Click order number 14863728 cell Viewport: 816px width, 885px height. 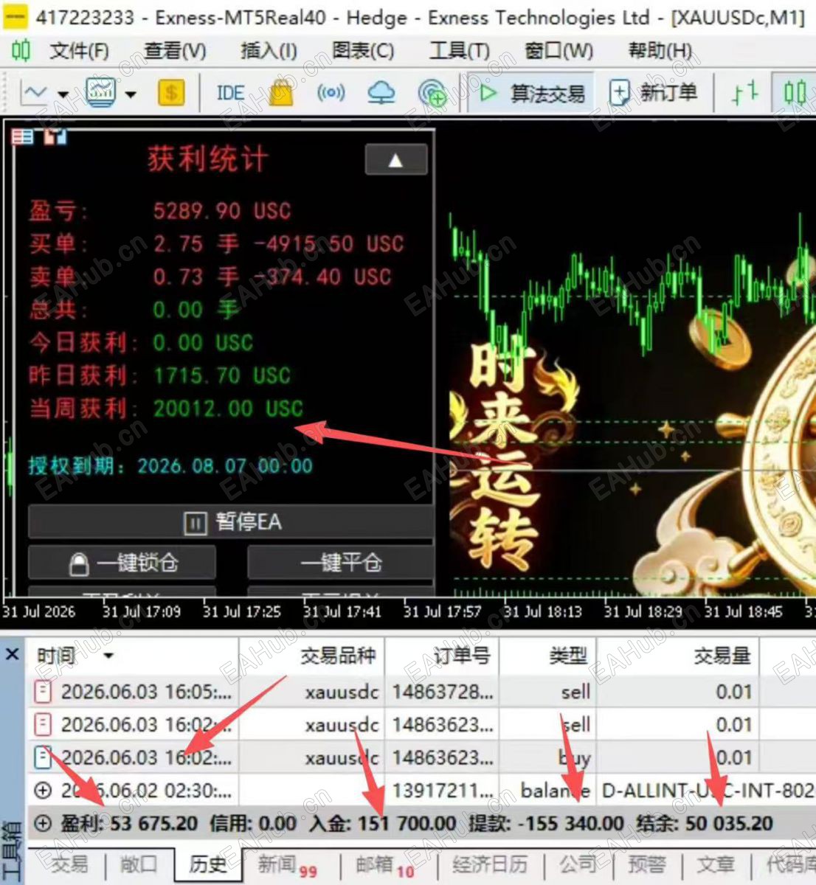coord(443,692)
